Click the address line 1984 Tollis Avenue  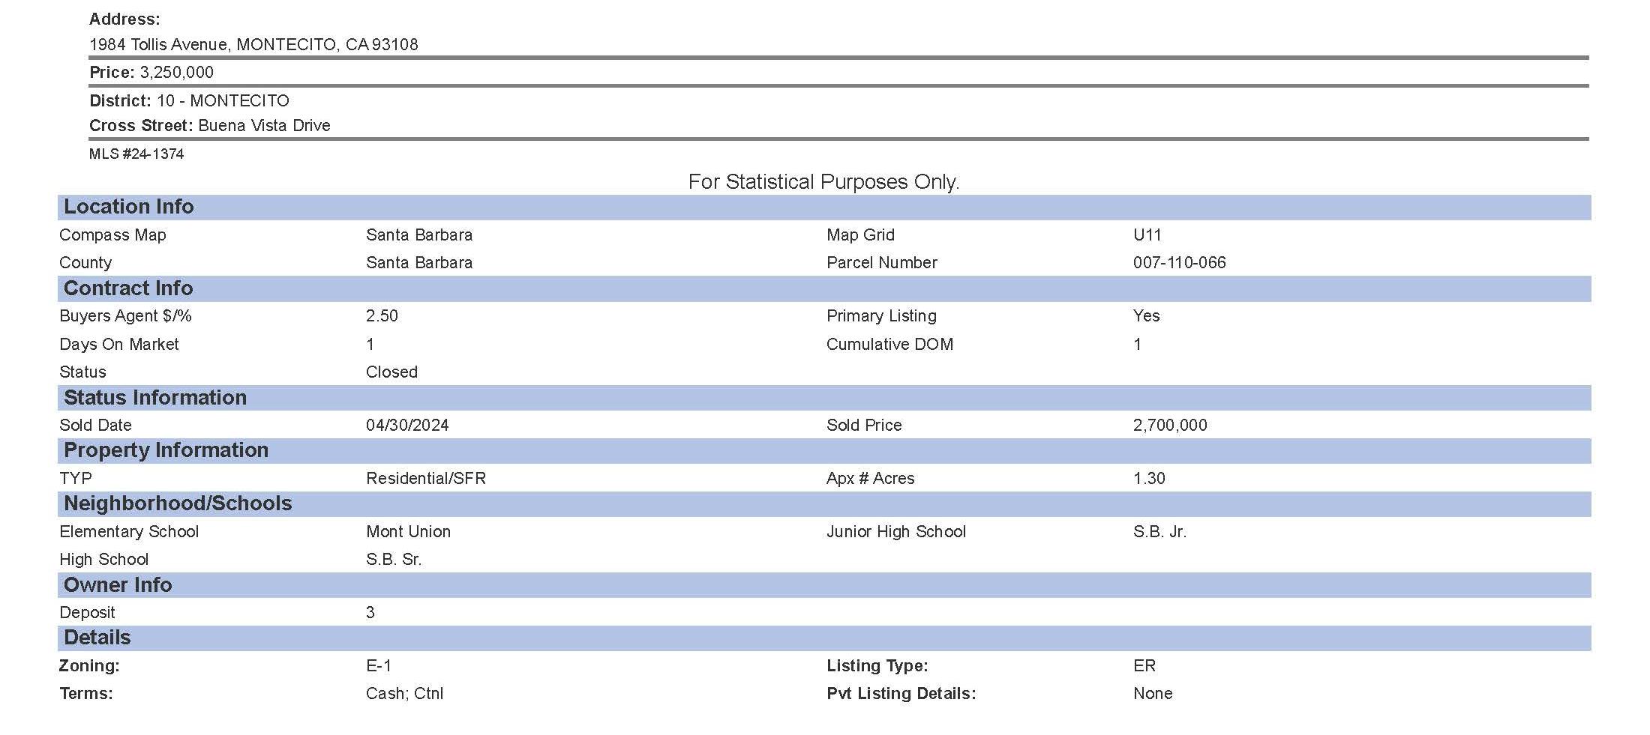(x=253, y=45)
